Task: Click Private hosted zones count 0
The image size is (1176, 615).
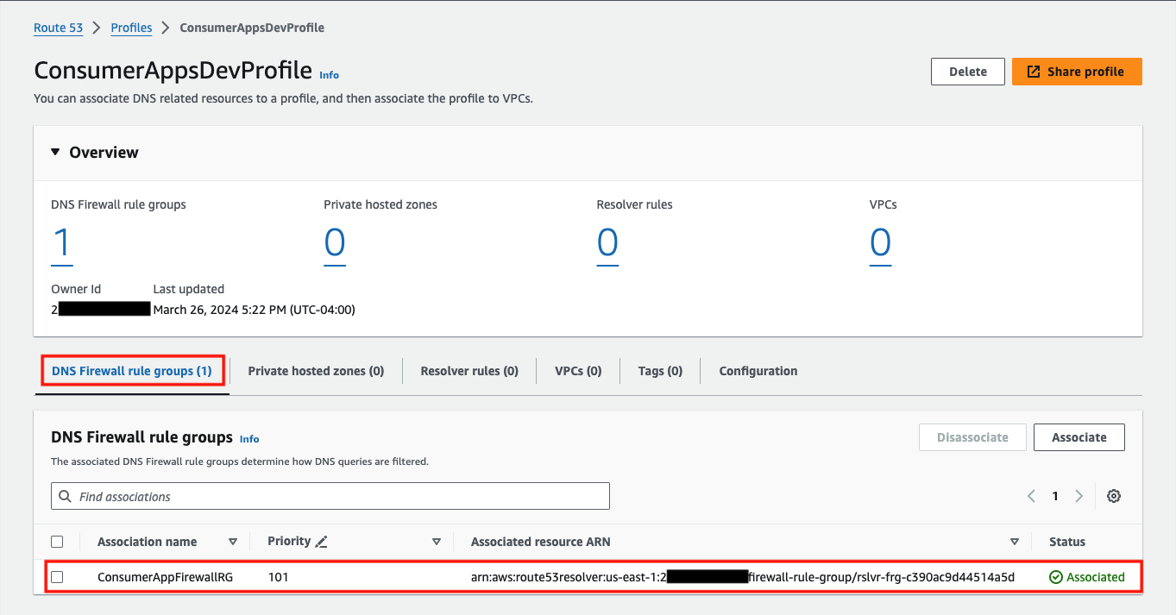Action: [335, 244]
